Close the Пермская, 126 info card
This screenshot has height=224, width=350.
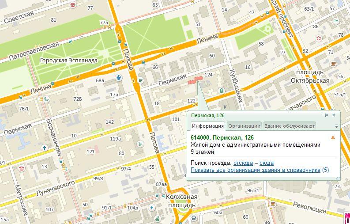334,115
